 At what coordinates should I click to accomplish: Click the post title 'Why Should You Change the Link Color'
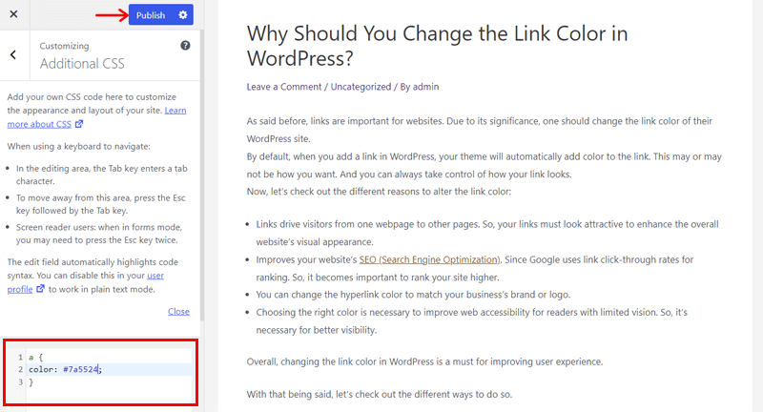(437, 46)
